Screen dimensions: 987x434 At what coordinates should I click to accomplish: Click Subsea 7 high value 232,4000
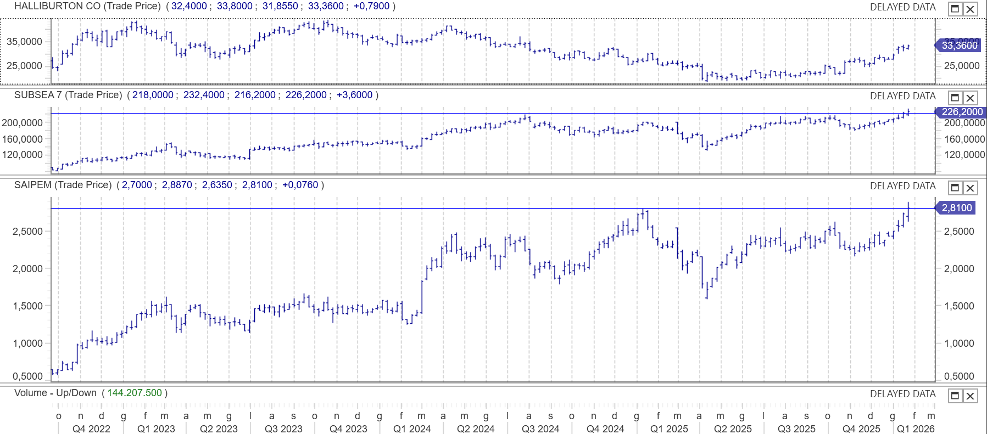(204, 95)
